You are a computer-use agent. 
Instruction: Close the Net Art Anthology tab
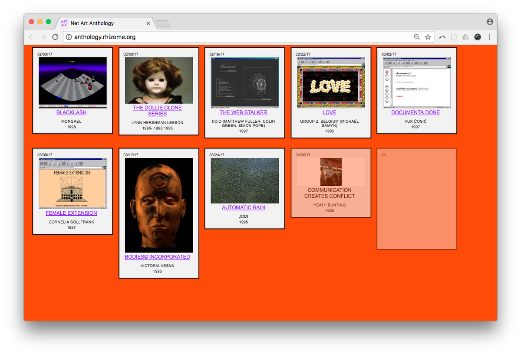coord(148,23)
